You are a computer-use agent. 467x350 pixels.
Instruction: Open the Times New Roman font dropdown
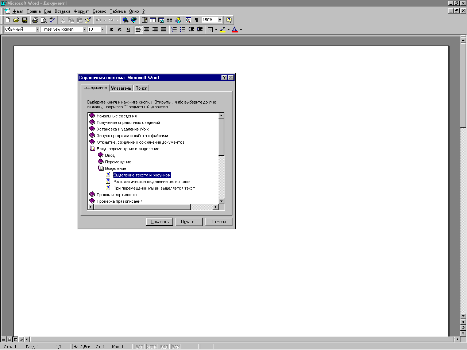84,29
